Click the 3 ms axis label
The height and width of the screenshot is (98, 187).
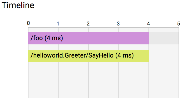point(118,24)
